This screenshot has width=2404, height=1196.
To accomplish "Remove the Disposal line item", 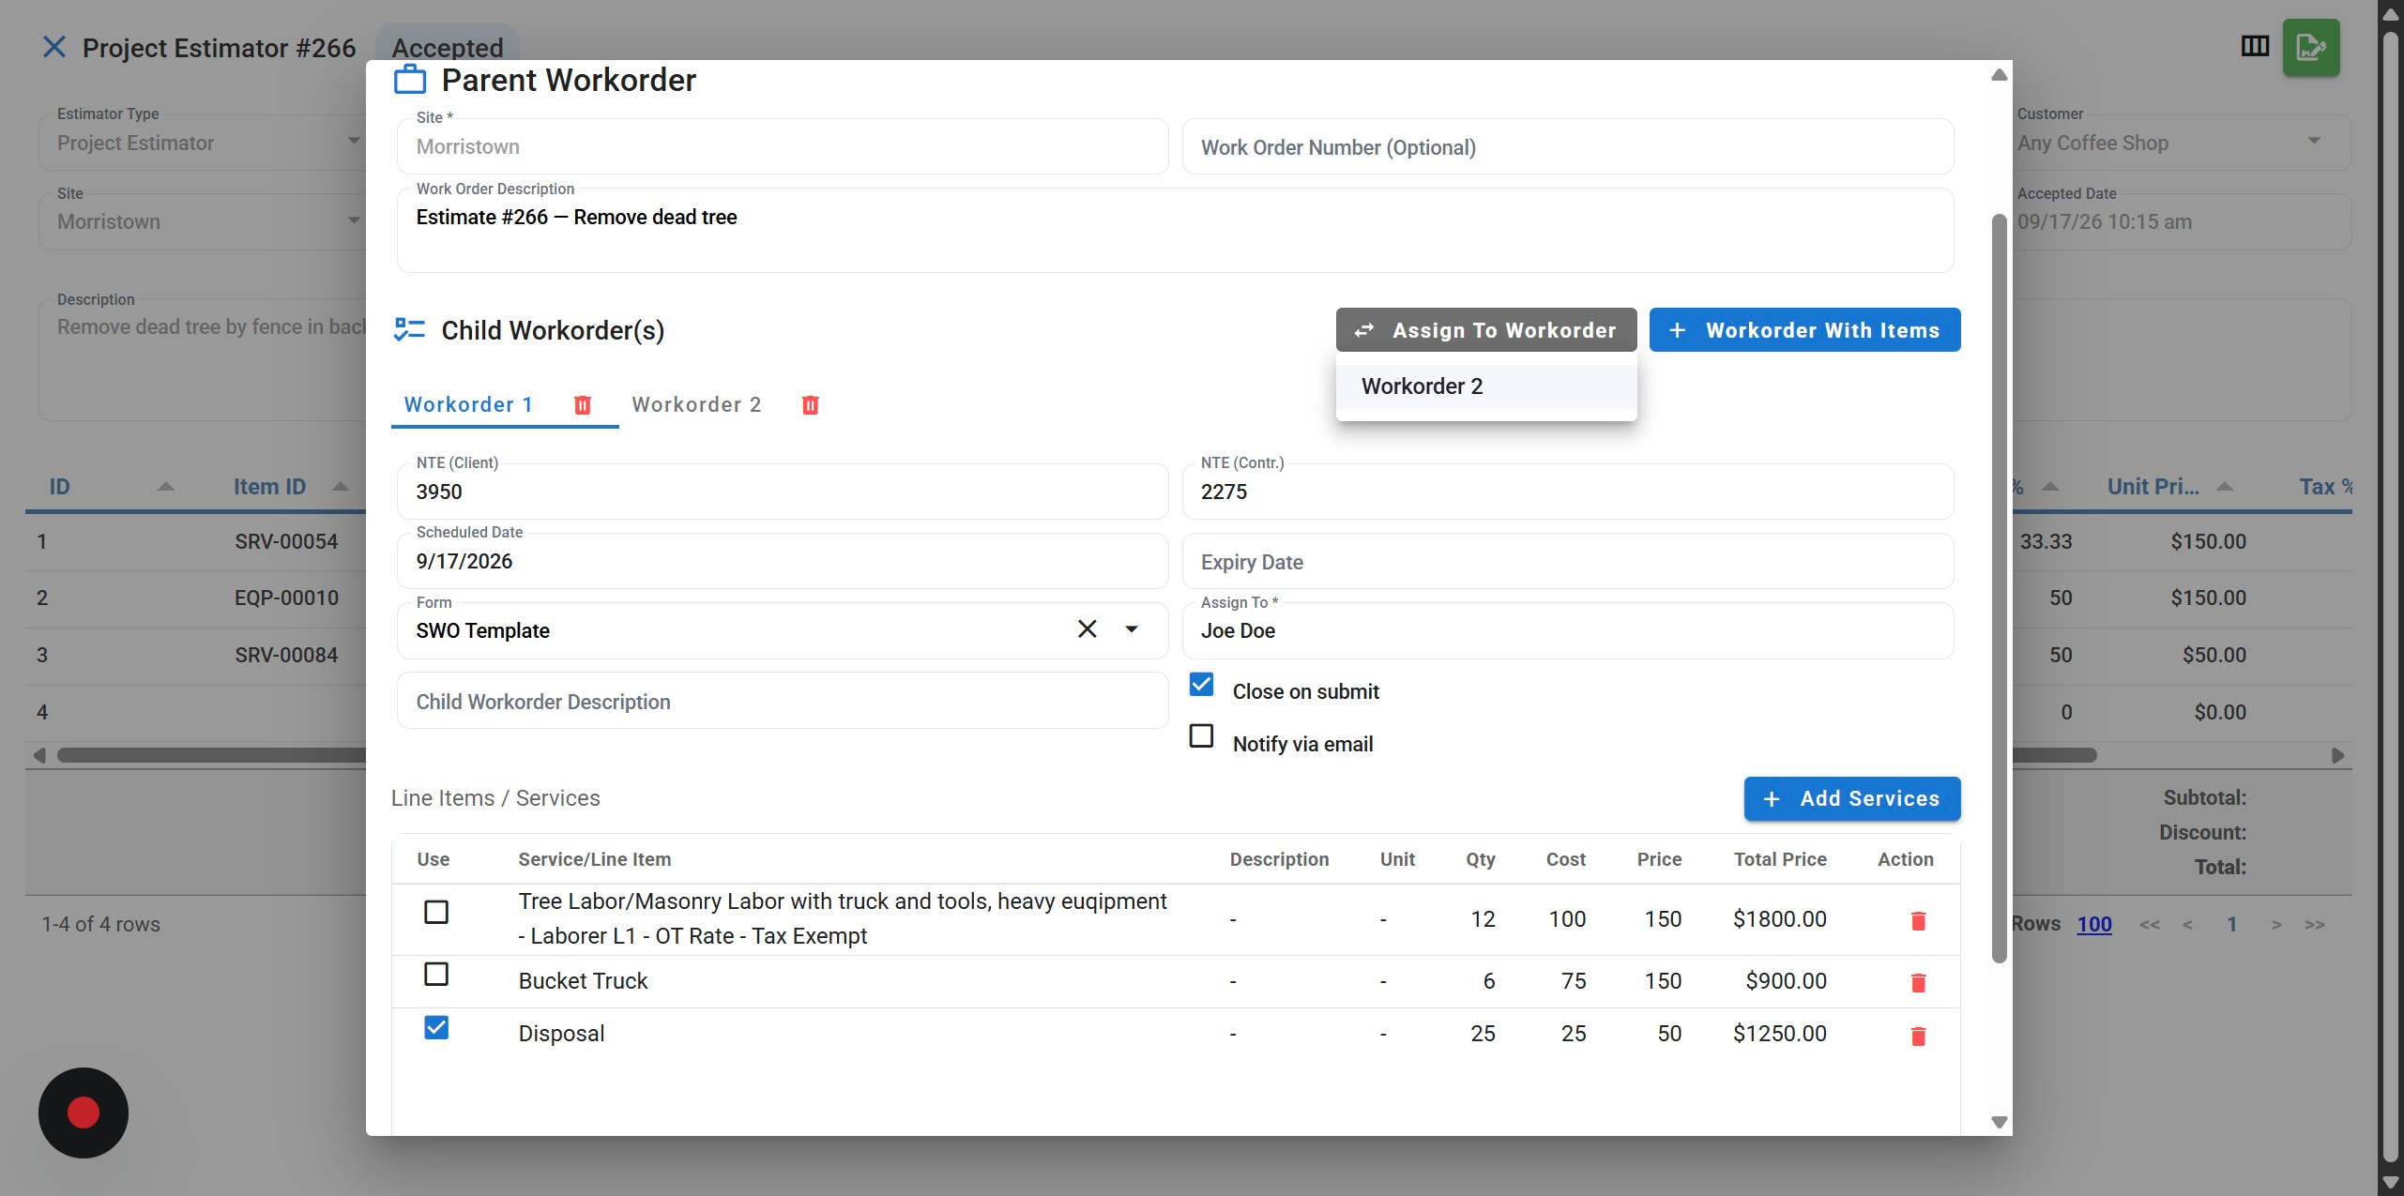I will (x=1918, y=1036).
